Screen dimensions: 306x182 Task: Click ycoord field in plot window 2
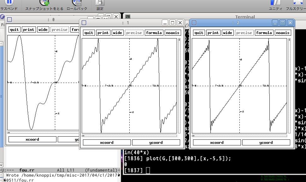(266, 142)
